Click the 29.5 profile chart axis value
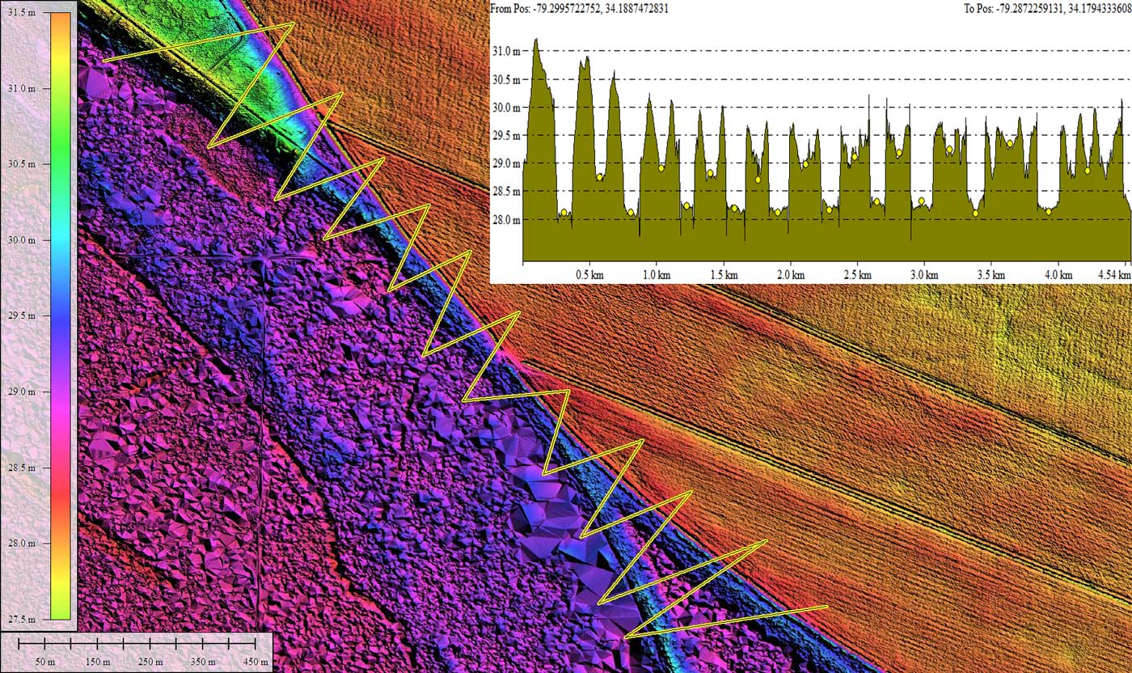The height and width of the screenshot is (673, 1132). click(505, 135)
